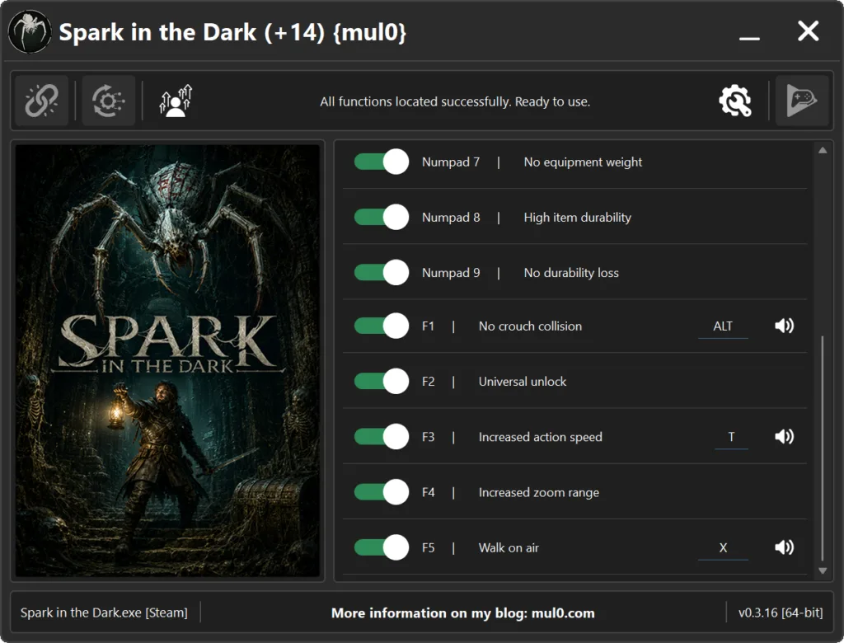Click the 'Universal unlock' label

click(x=522, y=382)
